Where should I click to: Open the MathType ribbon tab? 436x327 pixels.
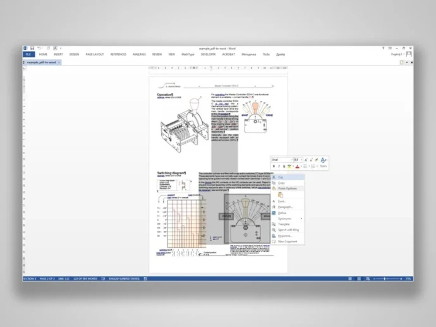188,54
